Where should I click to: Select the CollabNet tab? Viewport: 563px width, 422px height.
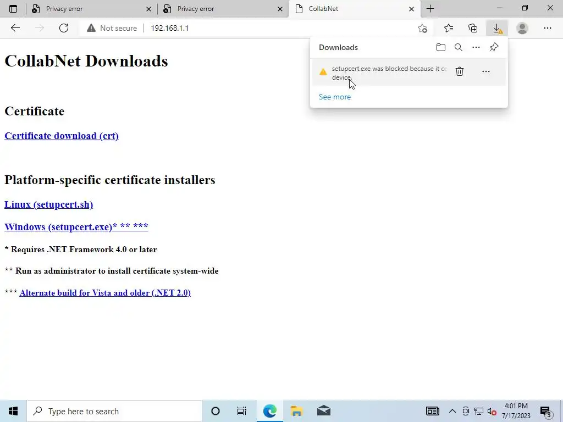[x=354, y=9]
